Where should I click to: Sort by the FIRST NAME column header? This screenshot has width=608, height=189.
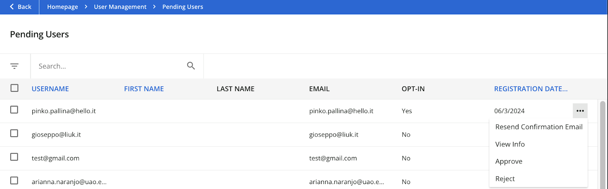click(144, 89)
